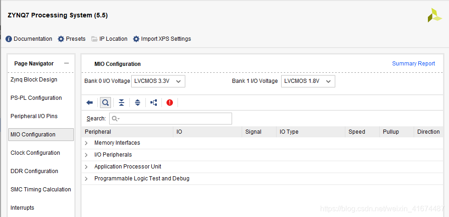Viewport: 449px width, 217px height.
Task: Expand Programmable Logic Test and Debug row
Action: click(x=86, y=179)
